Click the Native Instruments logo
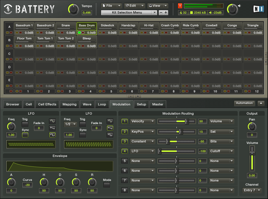Screen dimensions: 268x199 [258, 9]
